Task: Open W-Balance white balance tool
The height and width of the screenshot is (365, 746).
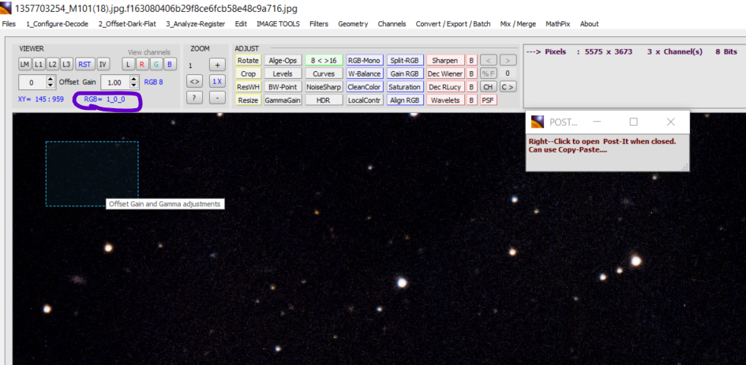Action: tap(365, 73)
